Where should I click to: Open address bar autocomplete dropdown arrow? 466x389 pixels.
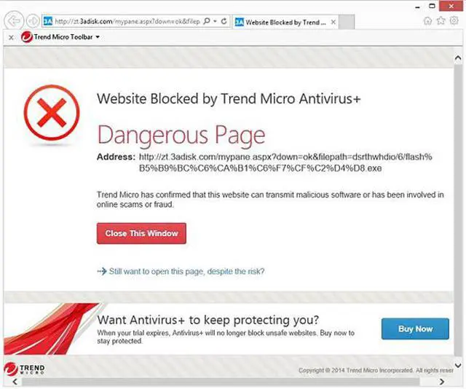pos(216,21)
